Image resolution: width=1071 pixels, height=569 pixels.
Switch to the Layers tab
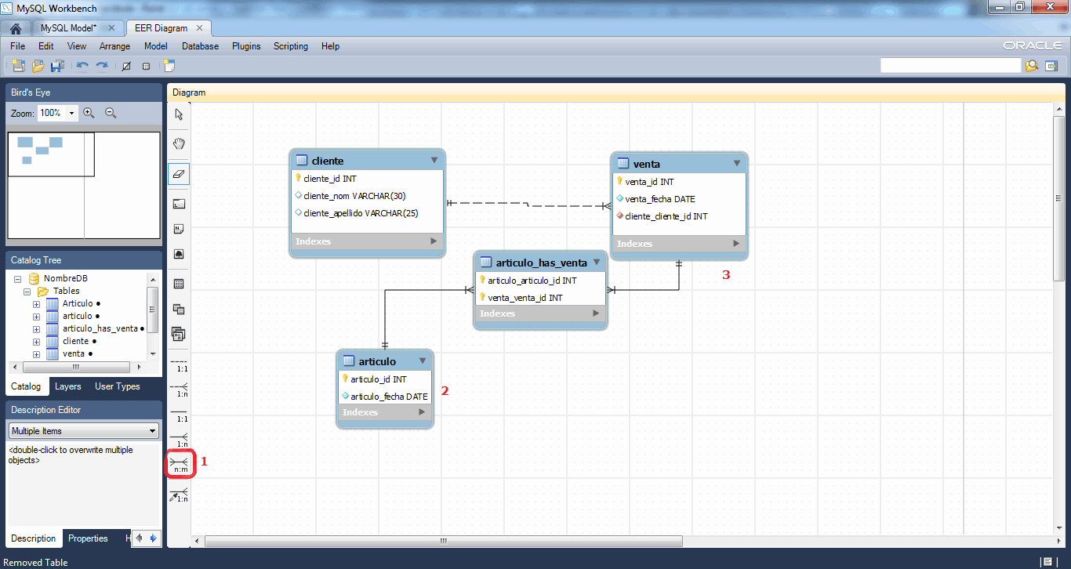pyautogui.click(x=67, y=386)
